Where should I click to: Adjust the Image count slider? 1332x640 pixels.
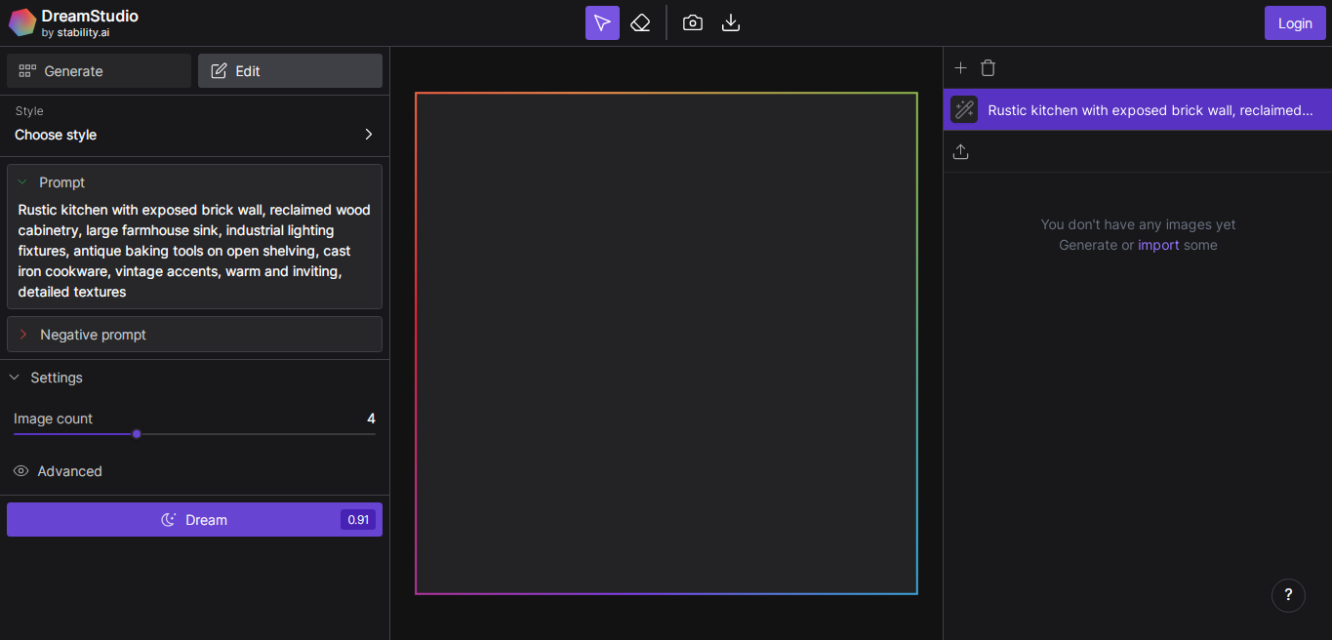137,433
